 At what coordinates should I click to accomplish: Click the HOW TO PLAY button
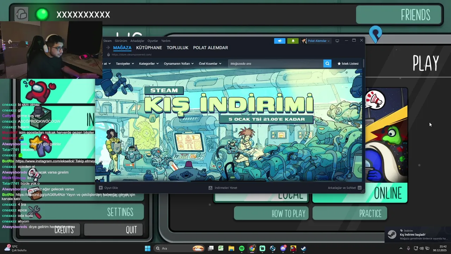tap(271, 213)
